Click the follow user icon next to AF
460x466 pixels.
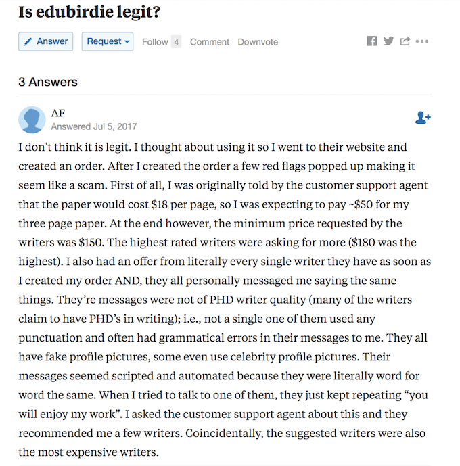pyautogui.click(x=423, y=118)
